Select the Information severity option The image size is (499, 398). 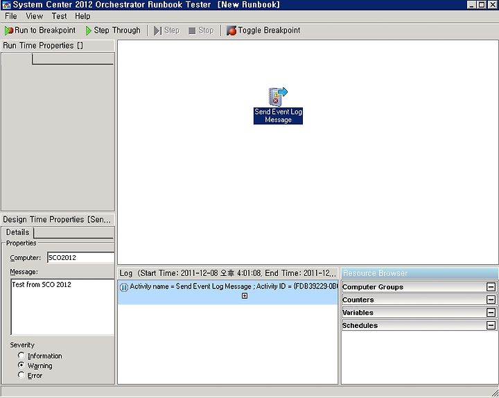21,355
